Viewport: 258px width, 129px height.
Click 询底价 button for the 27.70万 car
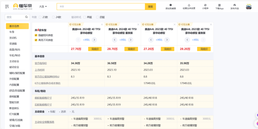pyautogui.click(x=95, y=49)
